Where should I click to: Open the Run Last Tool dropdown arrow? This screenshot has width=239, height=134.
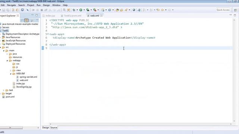tap(98, 10)
